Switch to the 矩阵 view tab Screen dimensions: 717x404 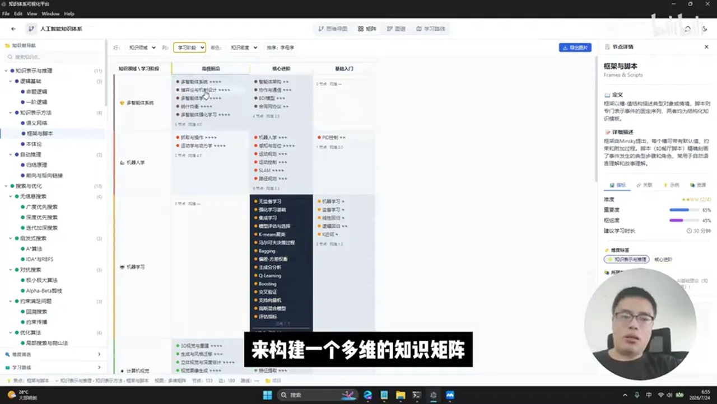[367, 29]
